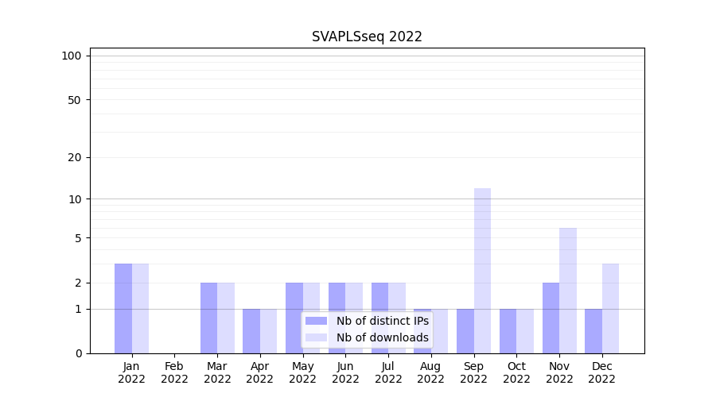716x397 pixels.
Task: Click the tall September downloads bar
Action: point(482,270)
